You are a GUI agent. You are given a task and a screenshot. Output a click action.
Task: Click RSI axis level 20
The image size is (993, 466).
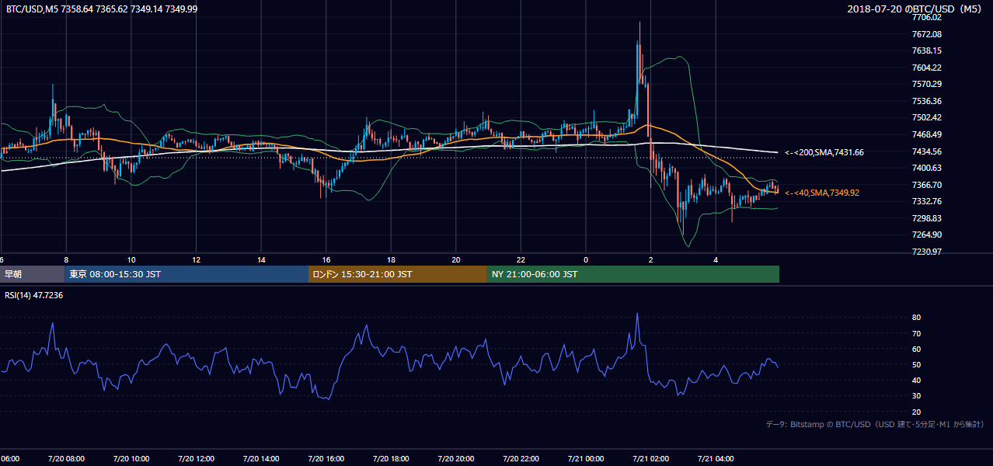916,412
